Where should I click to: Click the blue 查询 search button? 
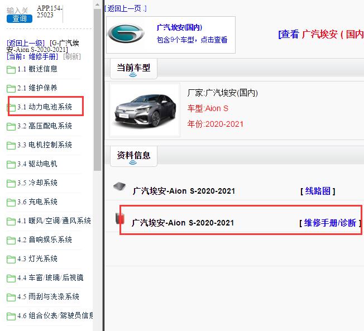point(20,18)
